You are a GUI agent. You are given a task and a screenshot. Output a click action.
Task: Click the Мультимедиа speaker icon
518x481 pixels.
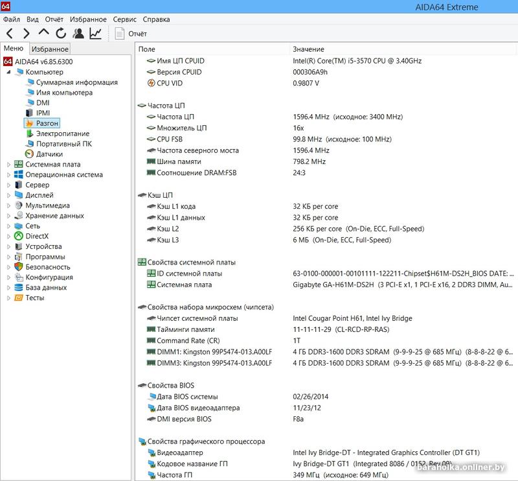19,205
